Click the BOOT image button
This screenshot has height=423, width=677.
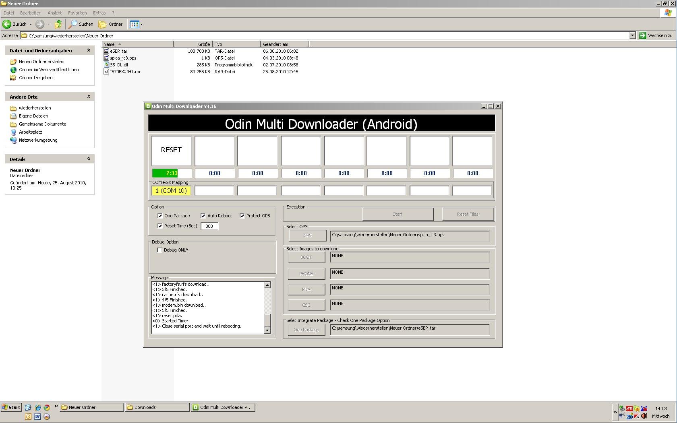(x=306, y=257)
